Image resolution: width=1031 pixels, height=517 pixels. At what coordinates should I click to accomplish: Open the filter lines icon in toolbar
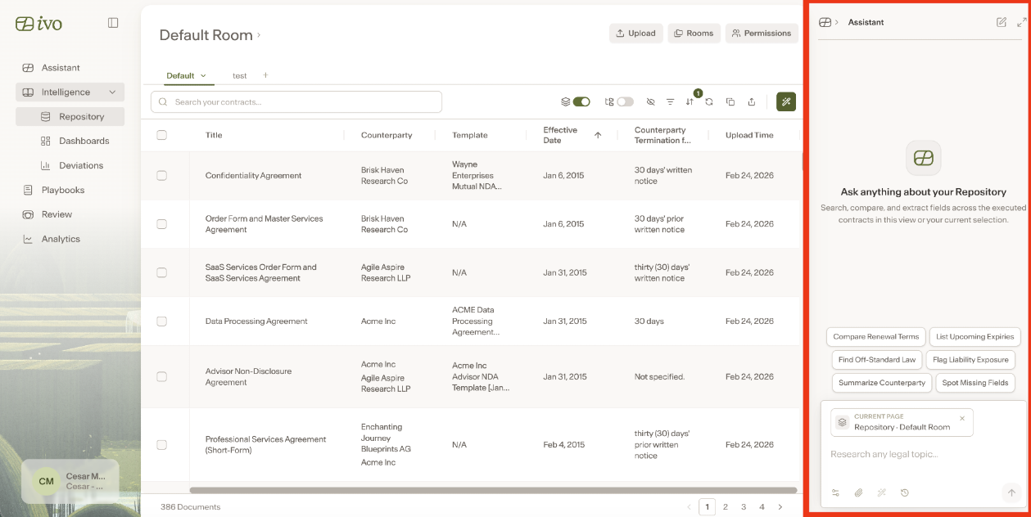[x=670, y=102]
